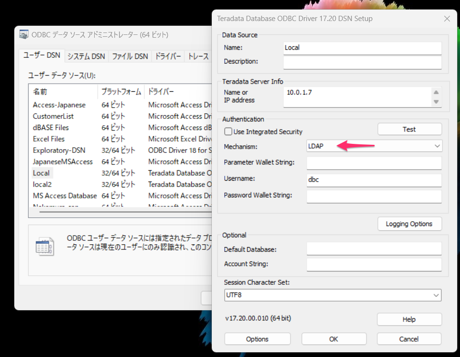Close the Teradata DSN Setup dialog

447,19
